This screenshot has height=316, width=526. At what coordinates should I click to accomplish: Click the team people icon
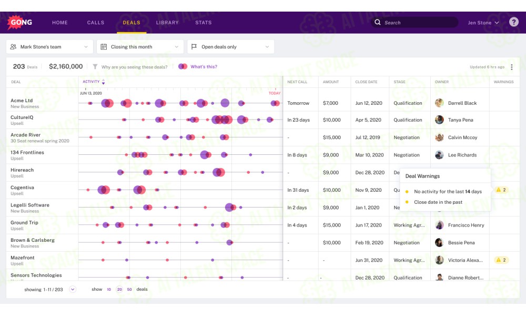click(14, 47)
